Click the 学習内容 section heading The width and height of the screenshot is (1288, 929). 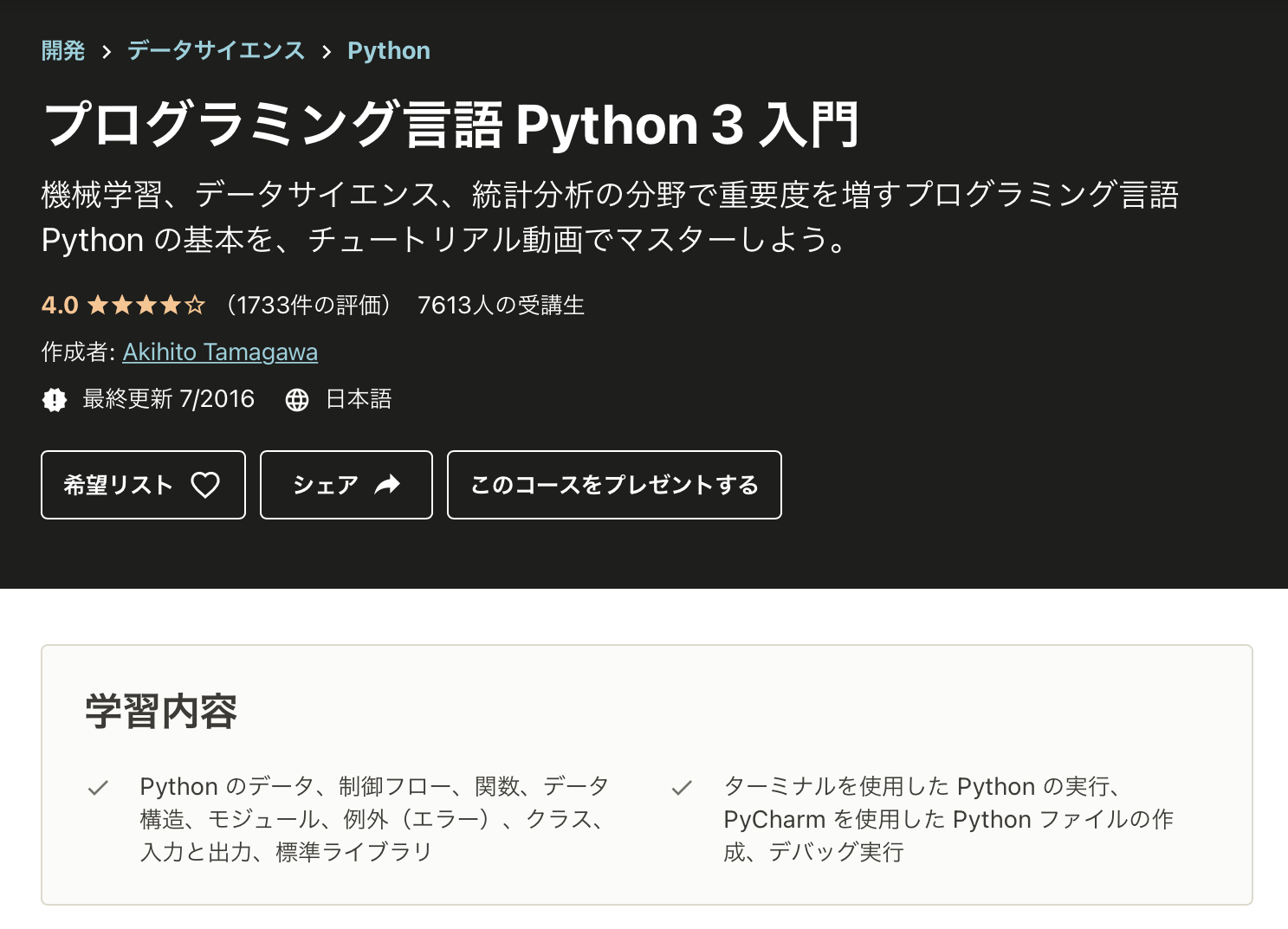161,712
